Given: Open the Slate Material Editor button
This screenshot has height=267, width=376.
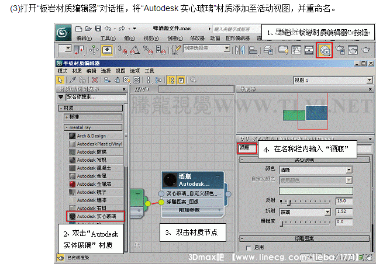Looking at the screenshot, I should pos(325,50).
